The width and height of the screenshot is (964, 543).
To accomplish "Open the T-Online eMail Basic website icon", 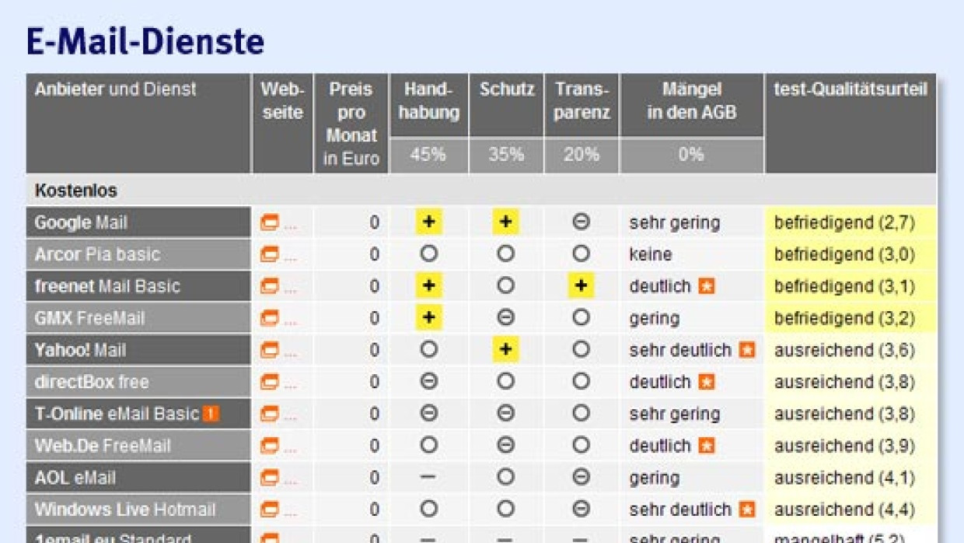I will click(x=269, y=414).
